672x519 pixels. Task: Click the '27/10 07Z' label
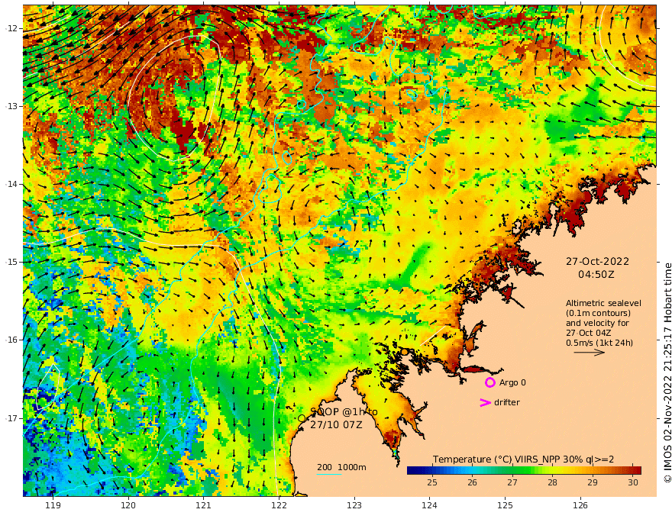click(336, 425)
